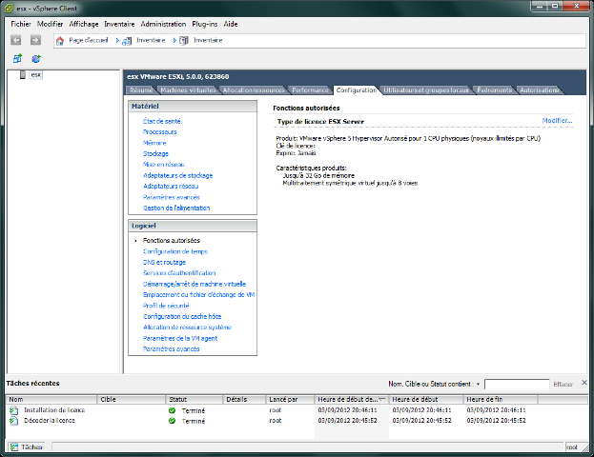Open Profil de sécurité link
594x457 pixels.
166,306
